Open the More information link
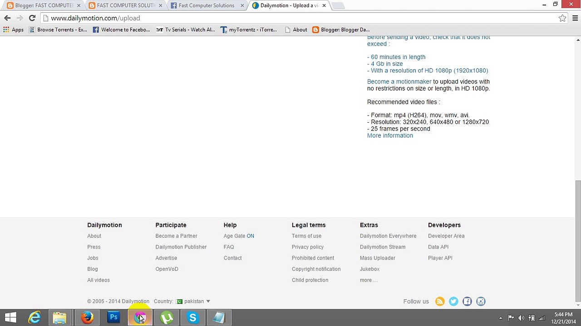 (x=390, y=136)
